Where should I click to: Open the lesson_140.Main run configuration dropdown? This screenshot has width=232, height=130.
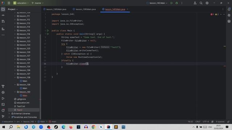[157, 3]
